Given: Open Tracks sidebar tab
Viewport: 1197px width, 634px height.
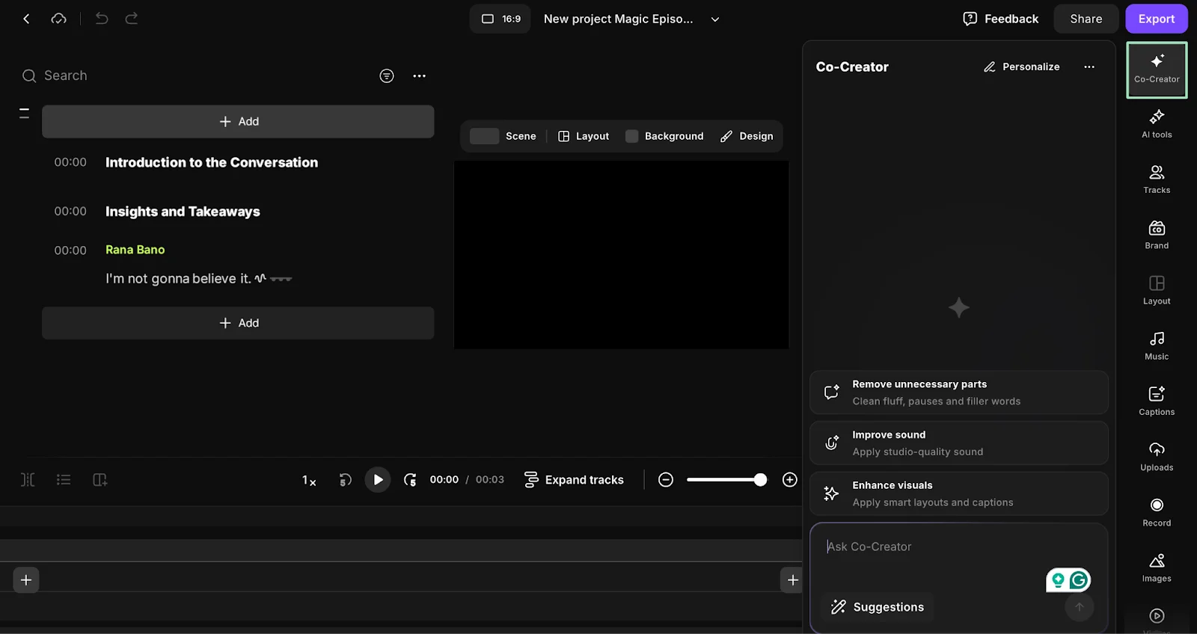Looking at the screenshot, I should [x=1157, y=180].
